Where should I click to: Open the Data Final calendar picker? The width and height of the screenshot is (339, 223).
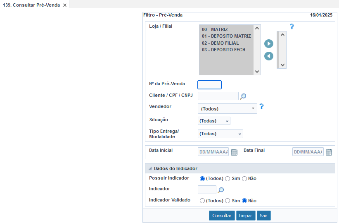tap(329, 152)
